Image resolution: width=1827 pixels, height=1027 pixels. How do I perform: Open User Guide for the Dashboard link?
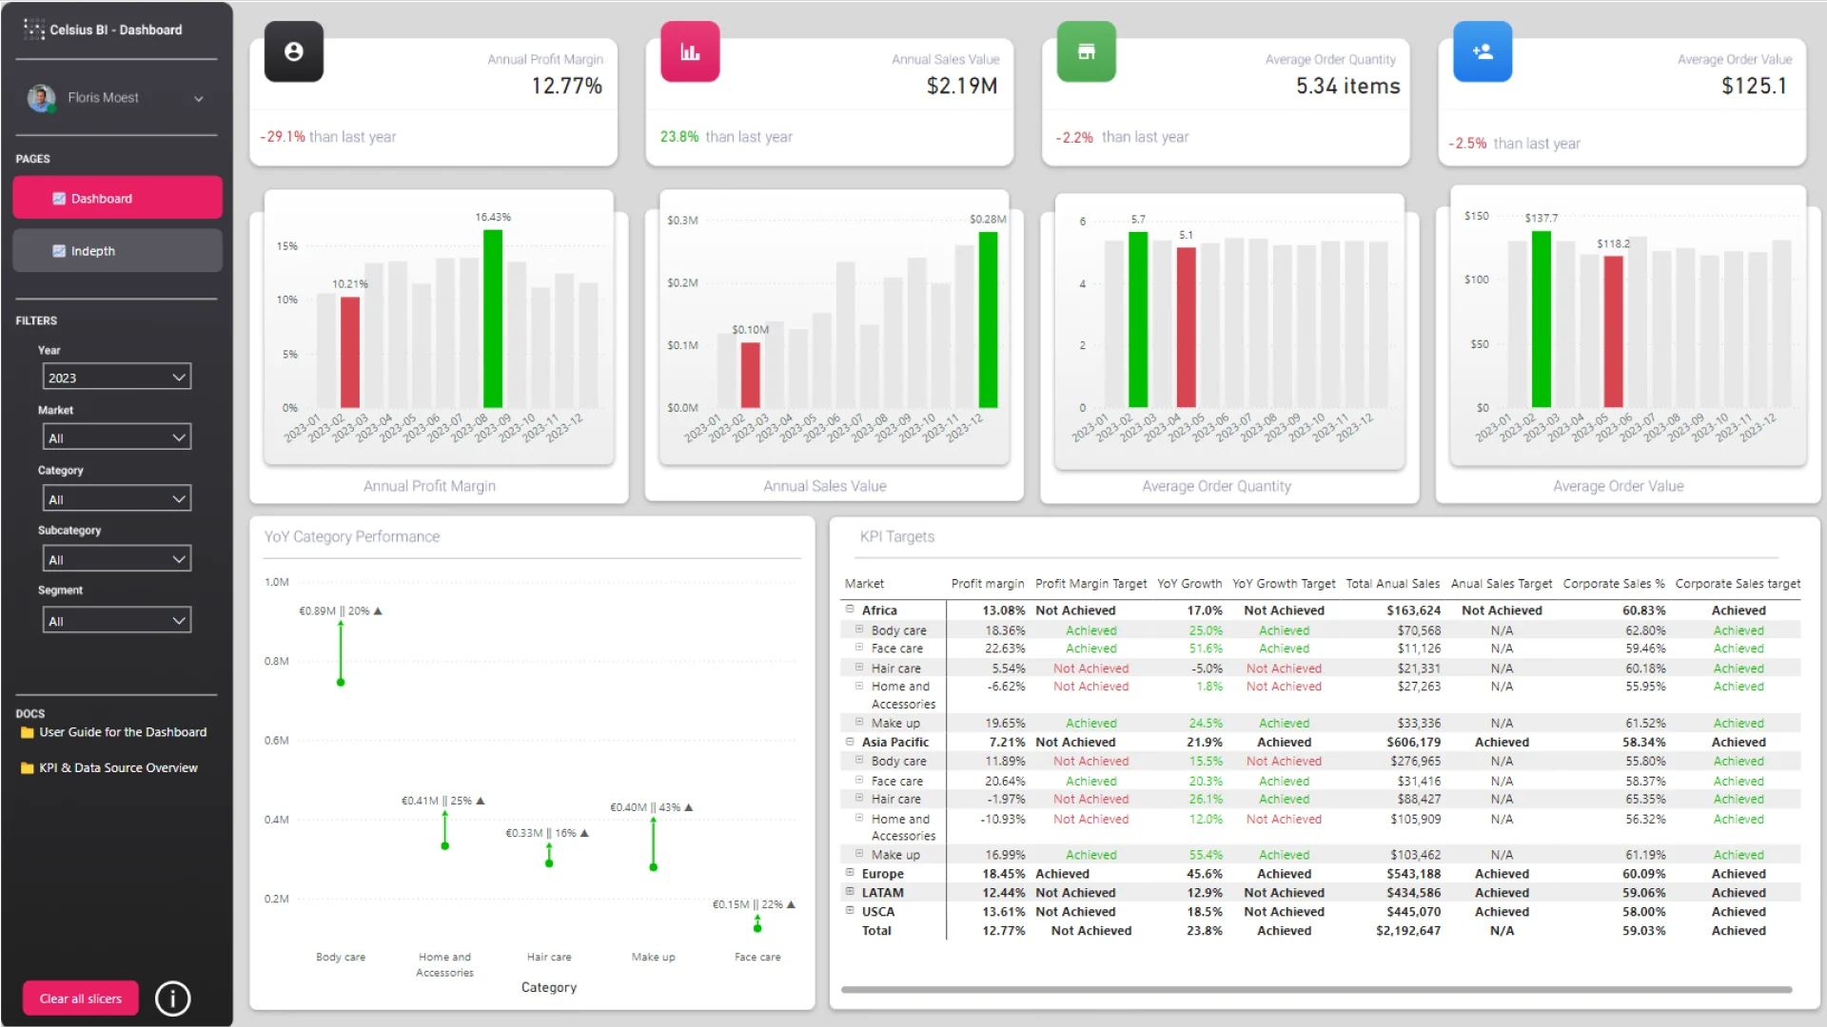click(123, 732)
